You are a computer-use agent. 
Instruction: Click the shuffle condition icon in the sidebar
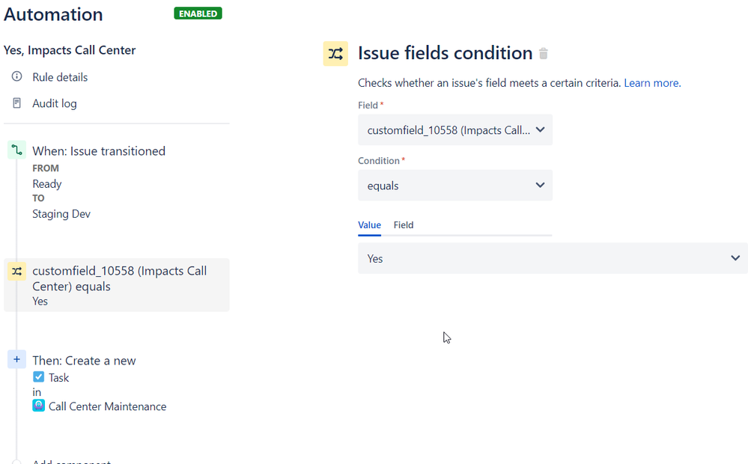(16, 271)
